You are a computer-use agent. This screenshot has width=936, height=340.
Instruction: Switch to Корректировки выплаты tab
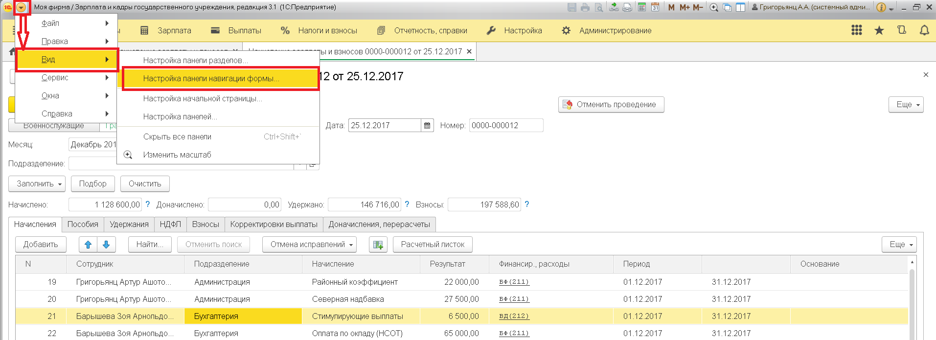[274, 224]
